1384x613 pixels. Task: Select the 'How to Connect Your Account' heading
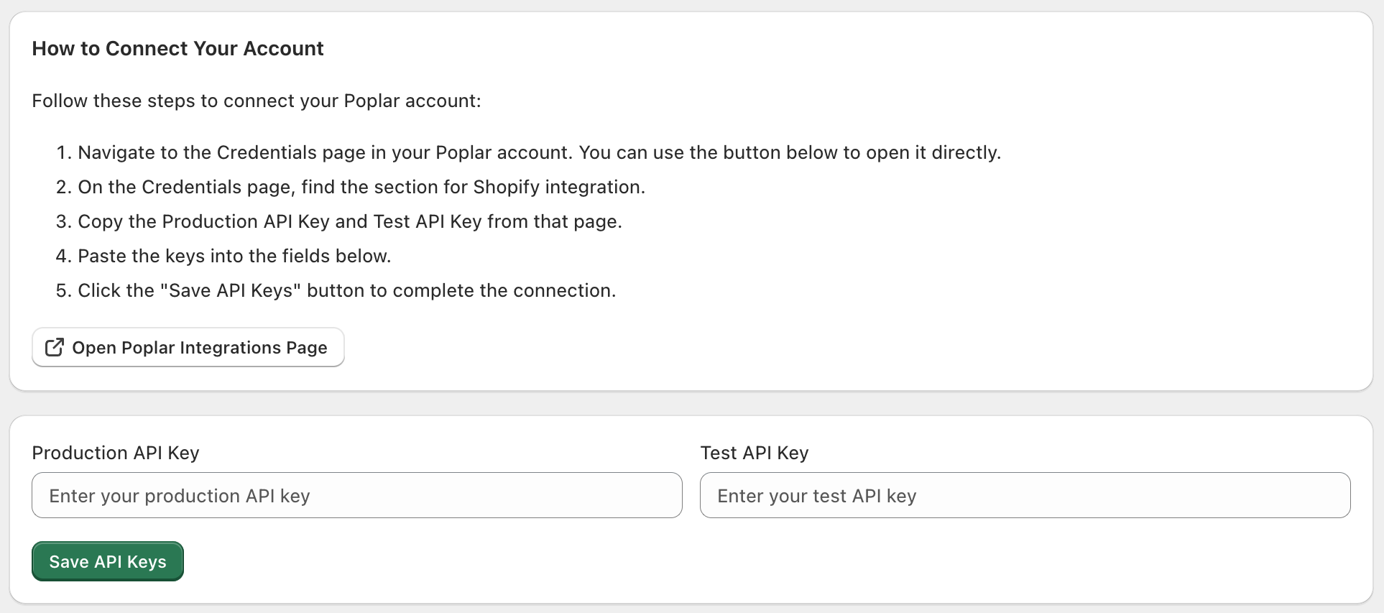pos(178,48)
